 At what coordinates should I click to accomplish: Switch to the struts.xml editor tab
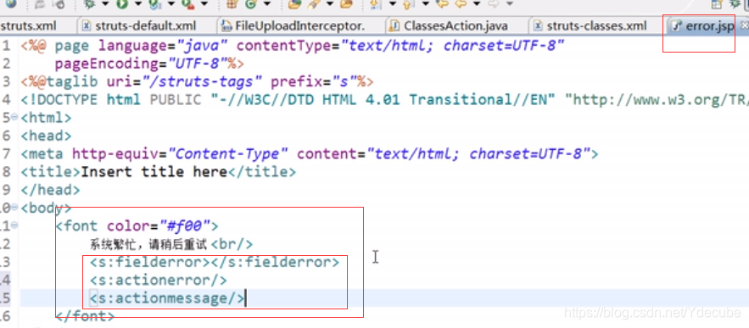(29, 25)
